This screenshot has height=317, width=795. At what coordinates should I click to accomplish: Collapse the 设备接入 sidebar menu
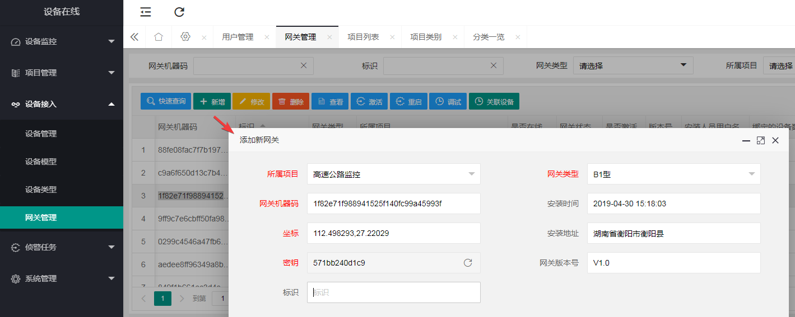coord(62,104)
